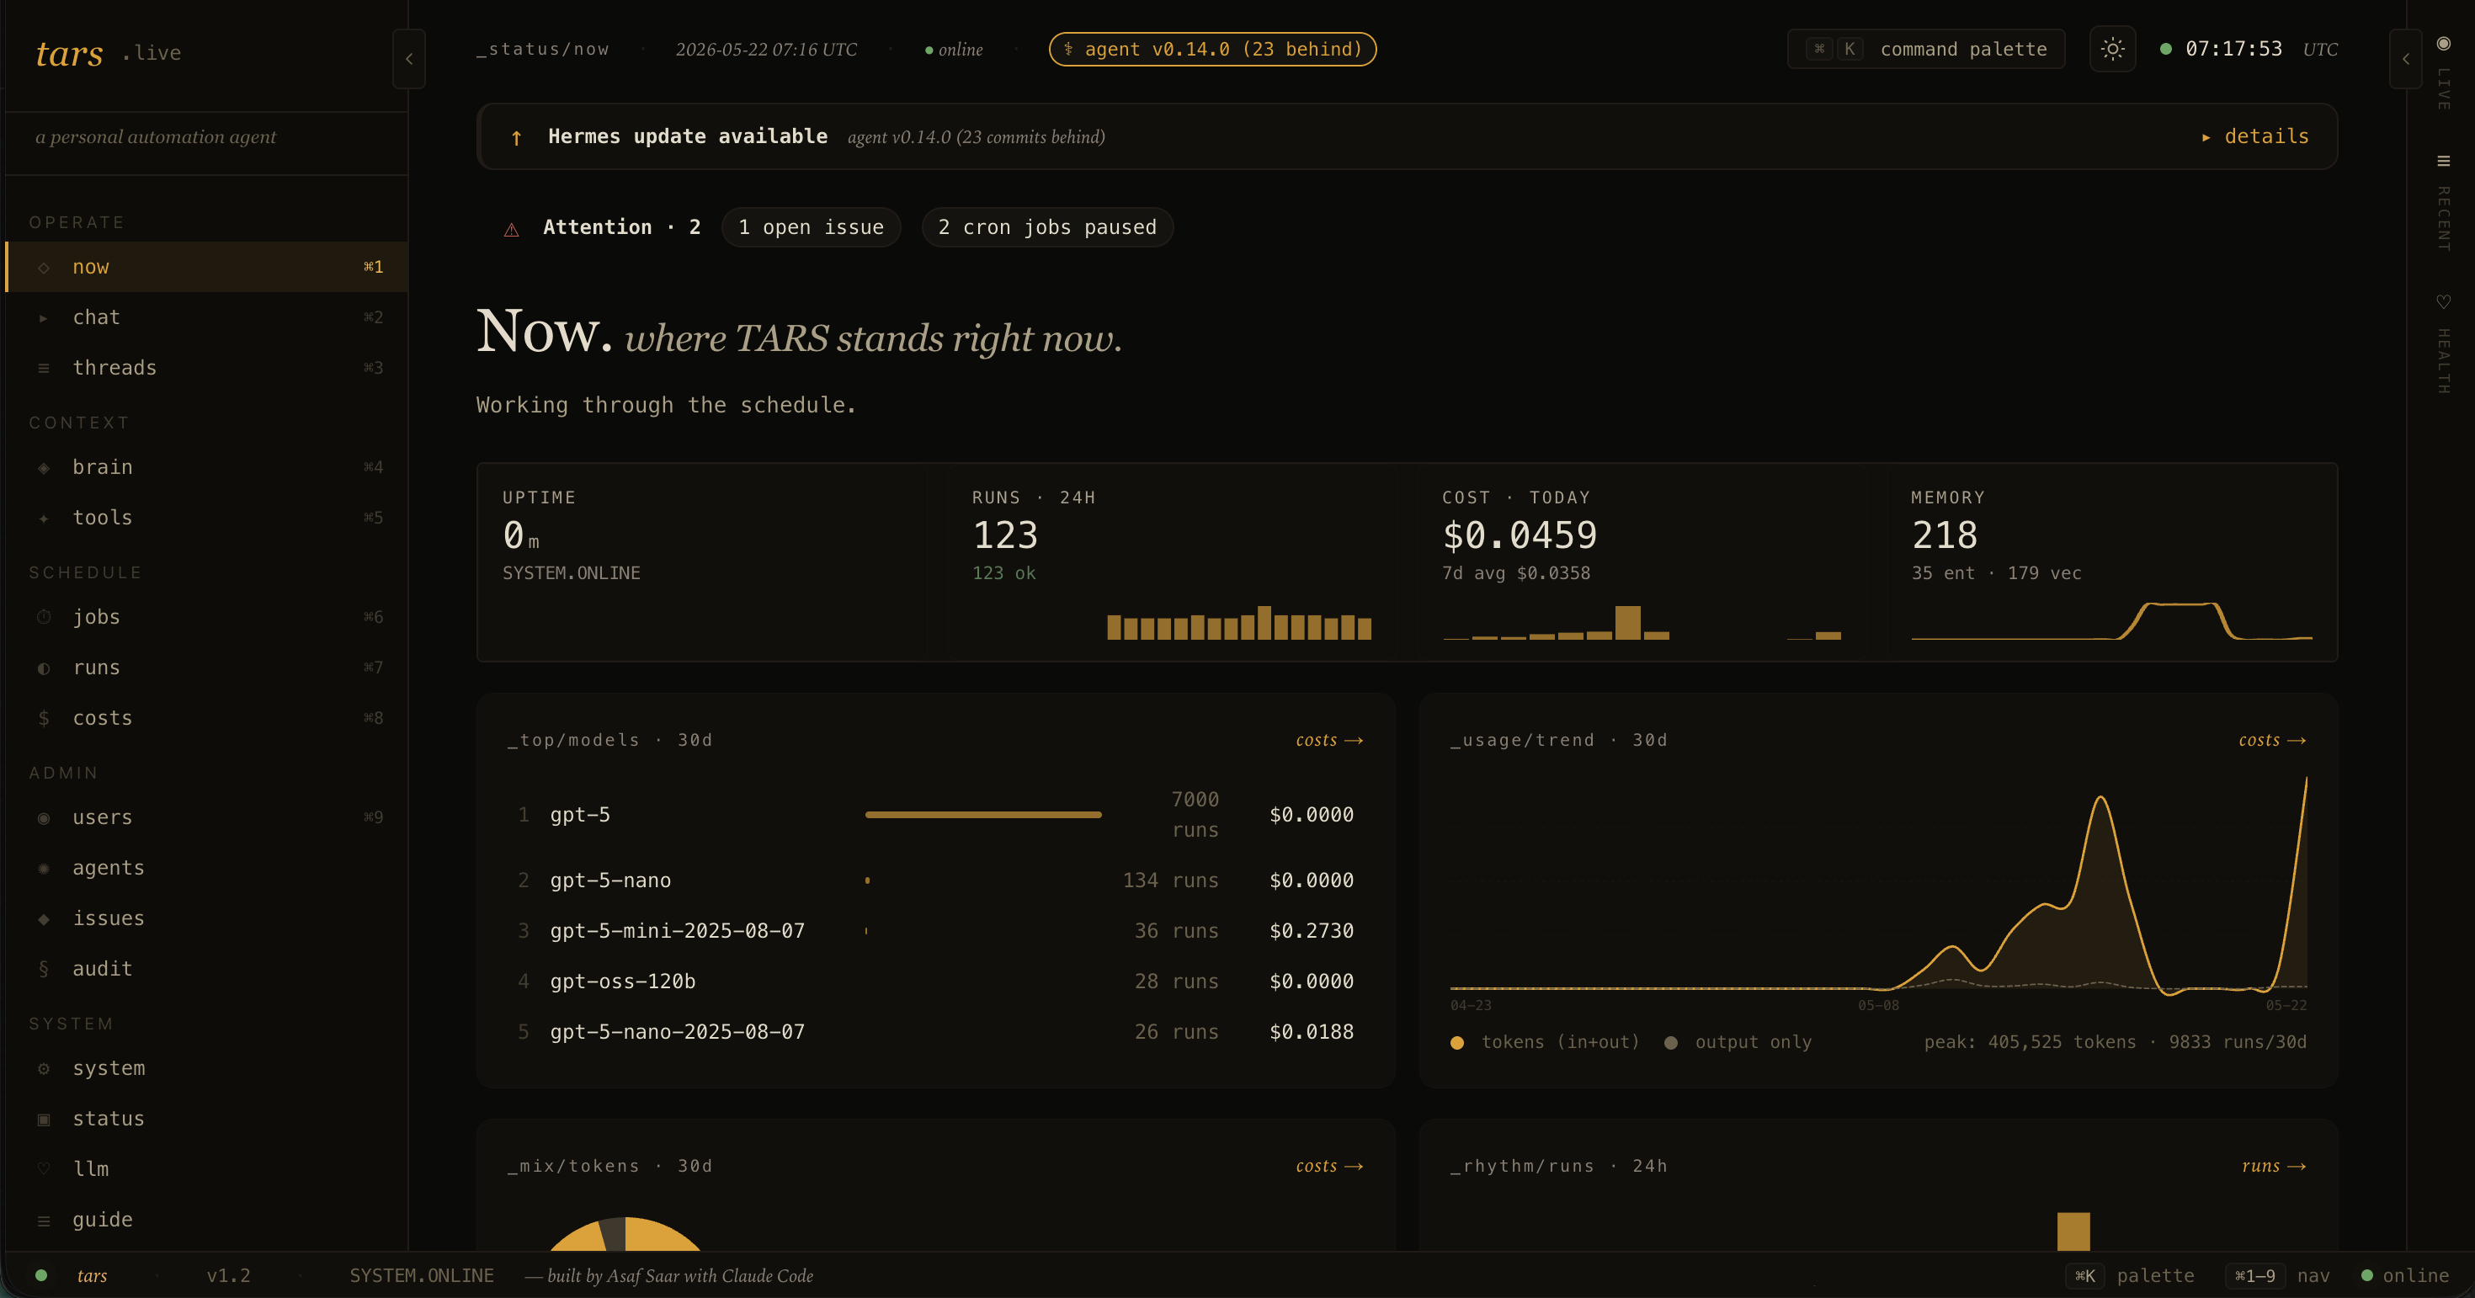Click the lines icon beside guide
2475x1298 pixels.
click(x=43, y=1221)
